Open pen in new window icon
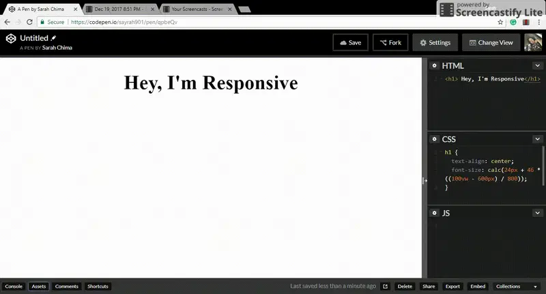The width and height of the screenshot is (546, 294). coord(385,286)
